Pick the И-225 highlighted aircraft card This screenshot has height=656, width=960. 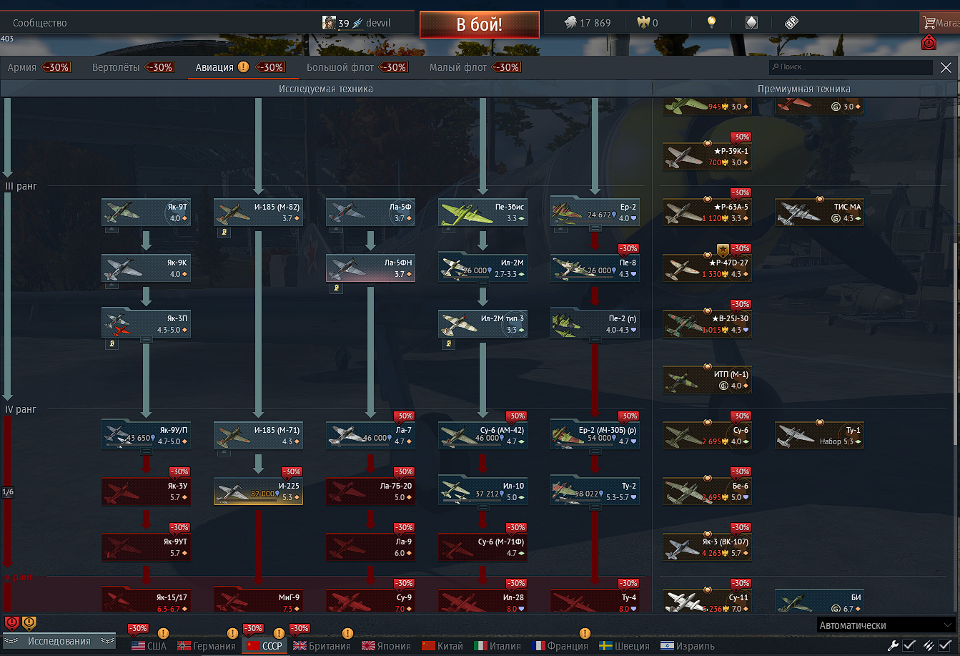click(x=259, y=491)
